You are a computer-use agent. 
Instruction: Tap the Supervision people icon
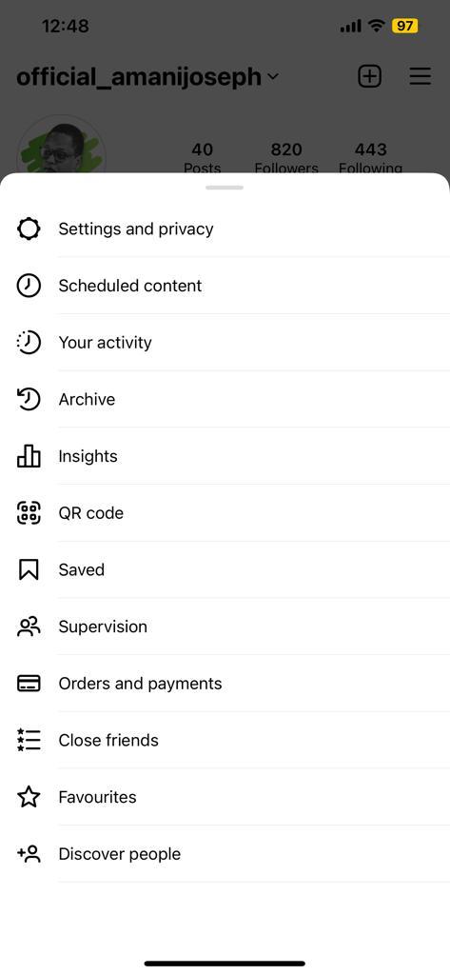[29, 627]
